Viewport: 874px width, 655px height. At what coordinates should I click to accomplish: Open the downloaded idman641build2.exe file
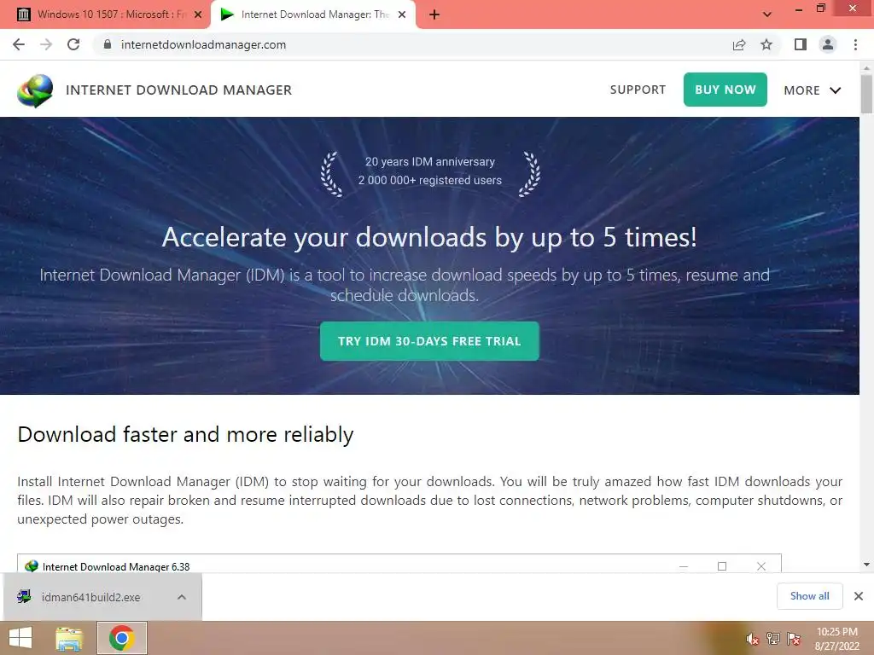coord(90,597)
